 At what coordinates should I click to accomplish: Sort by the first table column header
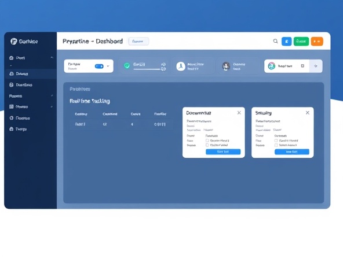click(x=81, y=114)
